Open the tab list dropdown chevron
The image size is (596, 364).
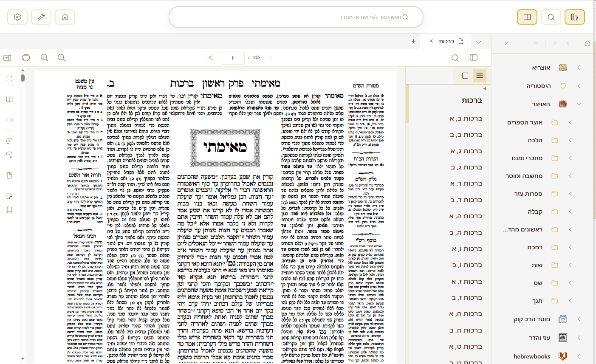479,41
